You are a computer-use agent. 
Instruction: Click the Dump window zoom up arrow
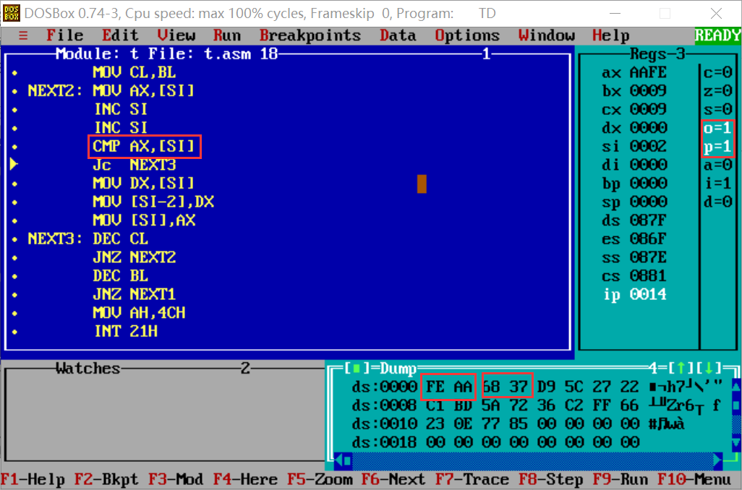[x=681, y=368]
